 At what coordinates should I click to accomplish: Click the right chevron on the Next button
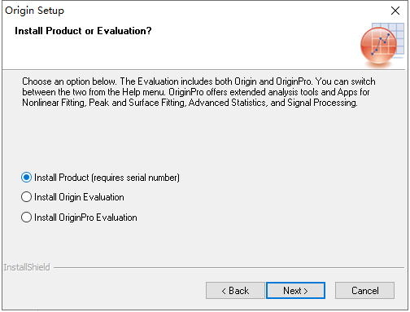tap(306, 291)
